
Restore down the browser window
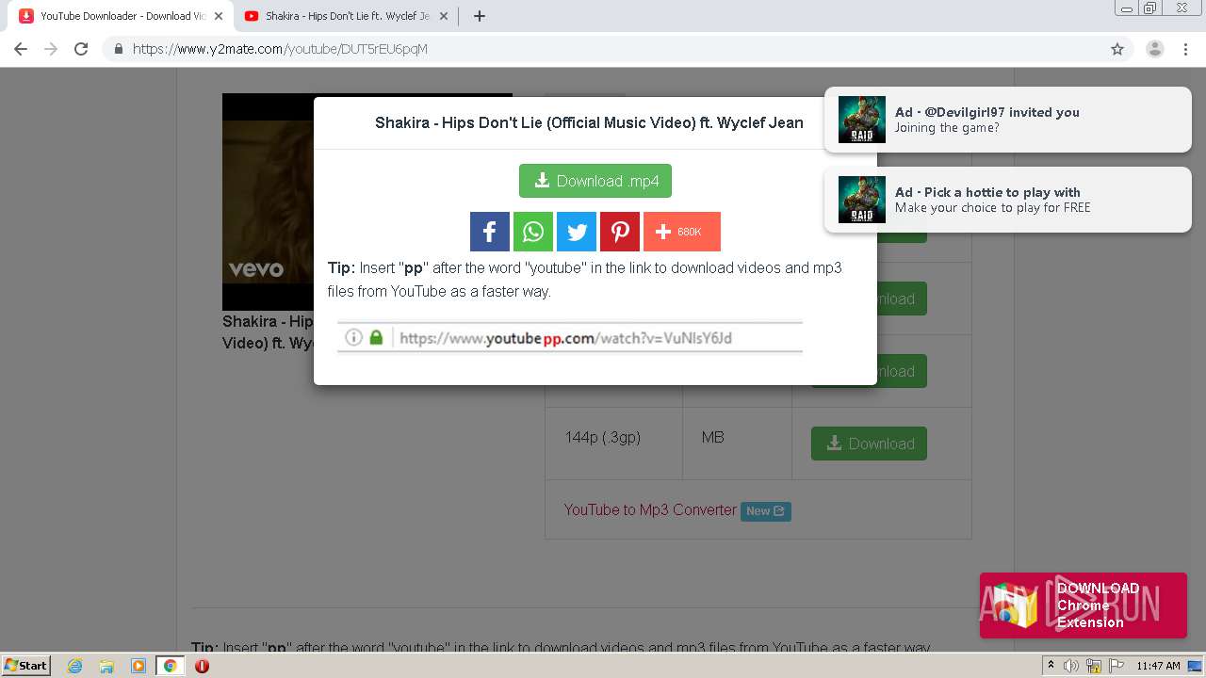pos(1150,8)
